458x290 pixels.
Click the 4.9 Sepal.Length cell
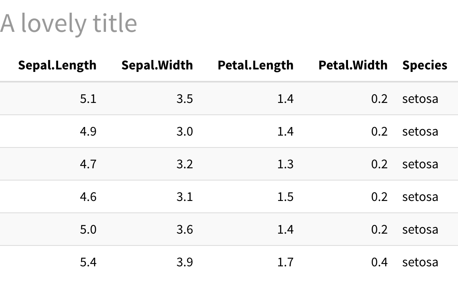[x=88, y=132]
